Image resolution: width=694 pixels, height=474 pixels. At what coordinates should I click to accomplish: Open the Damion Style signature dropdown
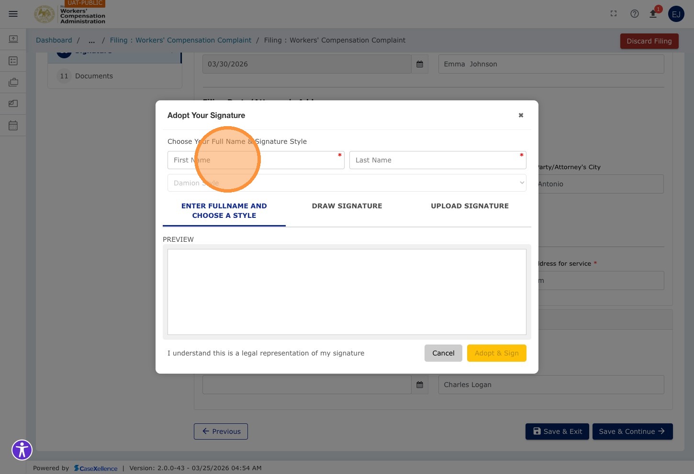347,183
